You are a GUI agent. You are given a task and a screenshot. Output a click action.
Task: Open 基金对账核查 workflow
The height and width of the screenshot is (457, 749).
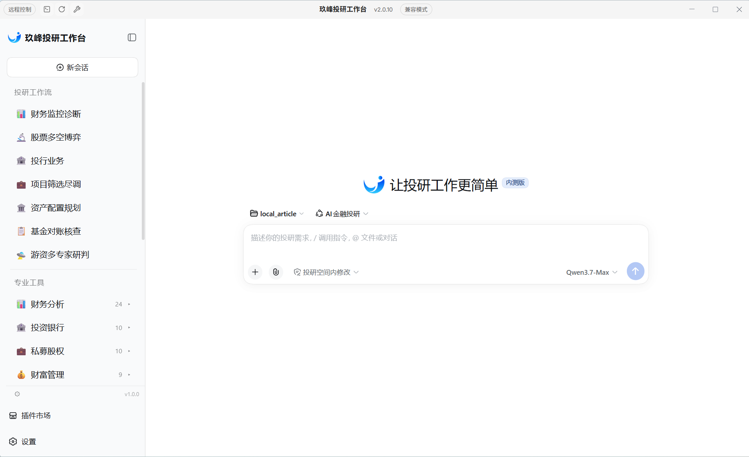tap(72, 231)
